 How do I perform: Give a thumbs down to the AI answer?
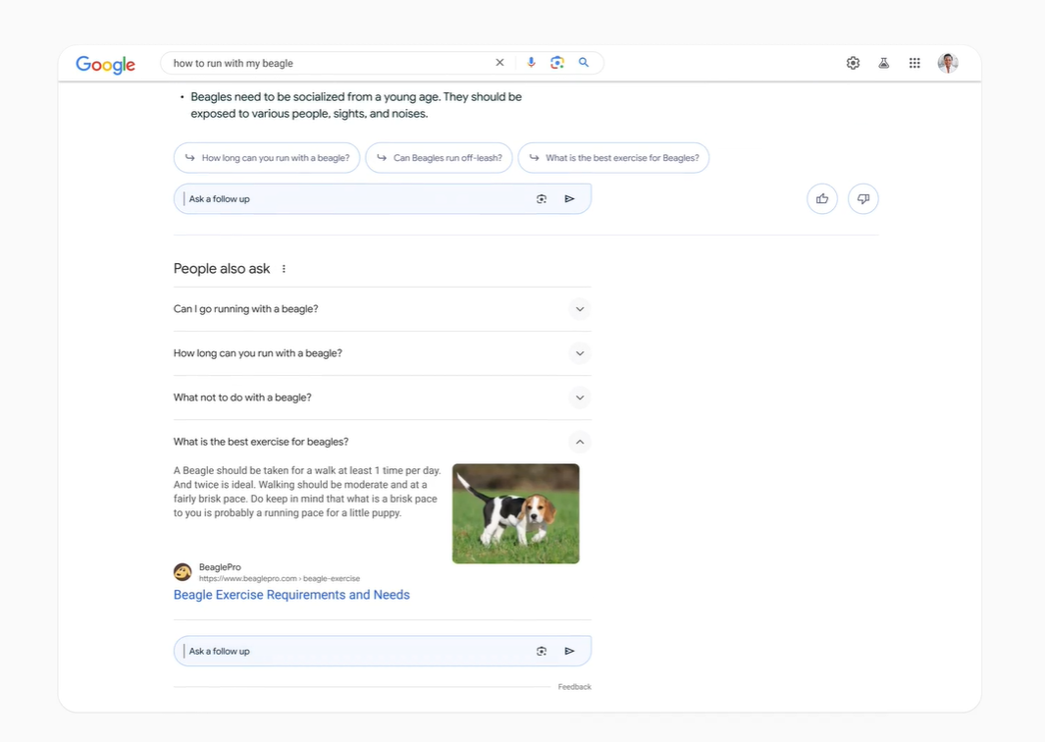(862, 198)
